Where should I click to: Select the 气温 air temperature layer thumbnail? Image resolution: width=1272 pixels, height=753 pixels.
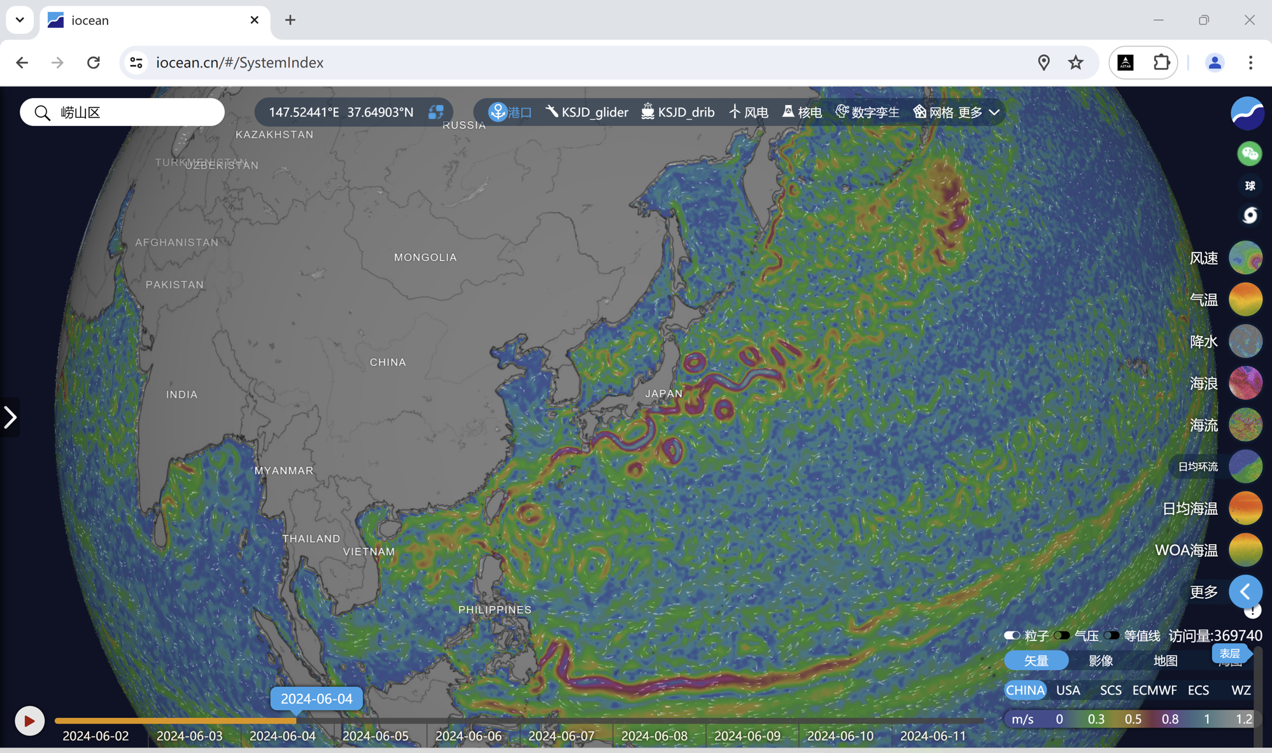tap(1245, 299)
